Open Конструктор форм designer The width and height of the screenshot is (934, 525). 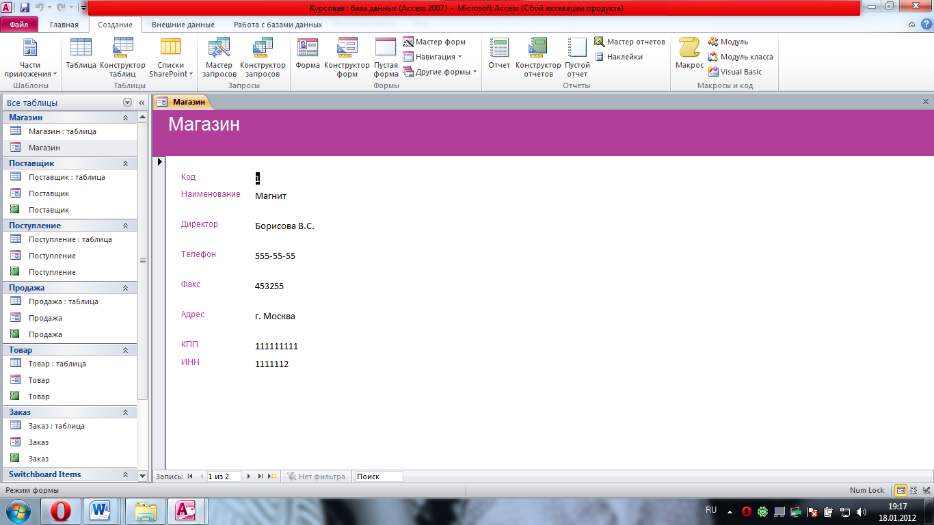[347, 58]
